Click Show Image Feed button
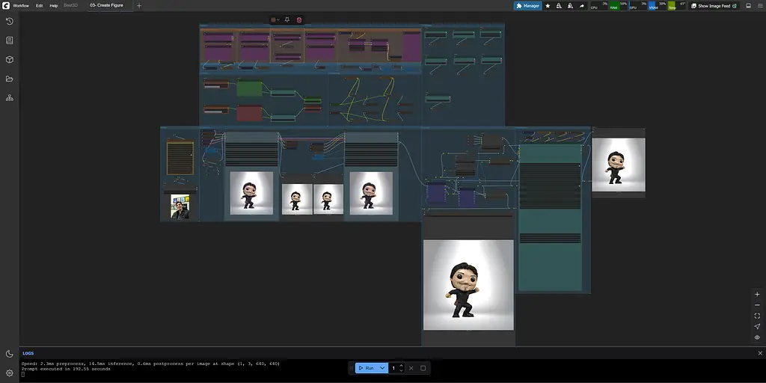Image resolution: width=766 pixels, height=383 pixels. (714, 6)
